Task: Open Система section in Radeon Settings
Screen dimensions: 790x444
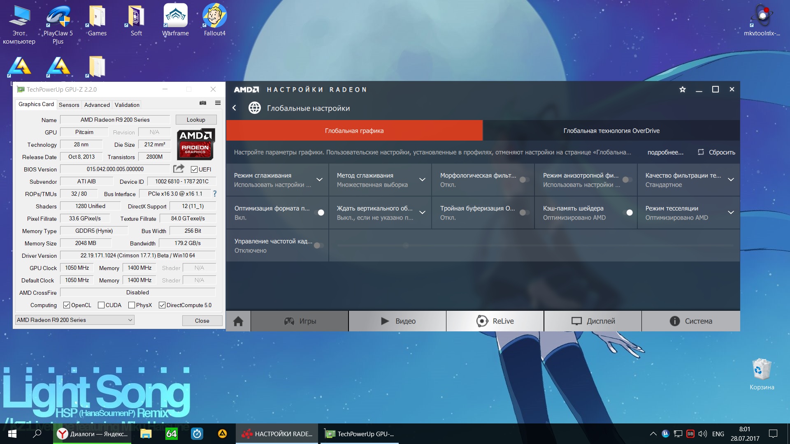Action: (691, 321)
